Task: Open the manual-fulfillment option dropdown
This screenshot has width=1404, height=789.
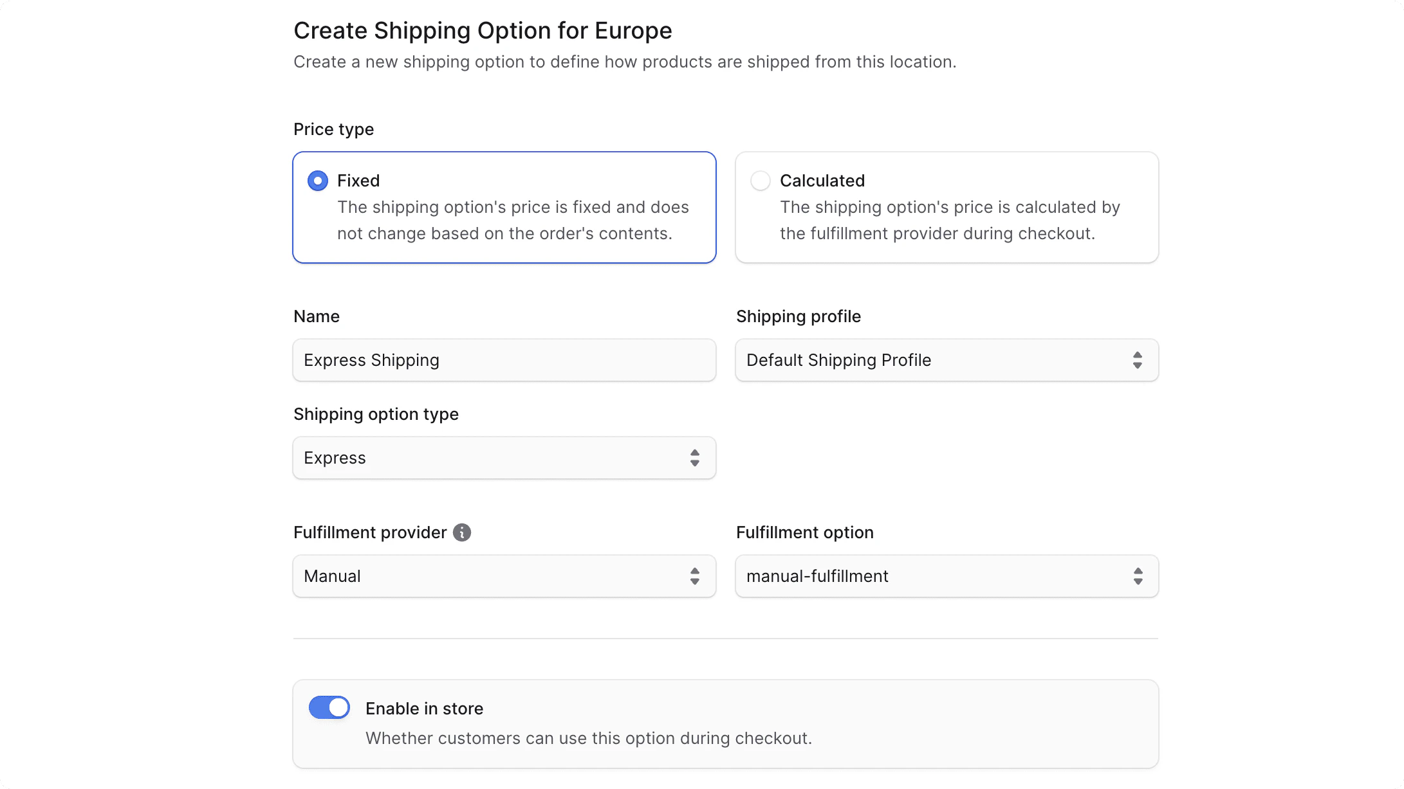Action: pos(946,576)
